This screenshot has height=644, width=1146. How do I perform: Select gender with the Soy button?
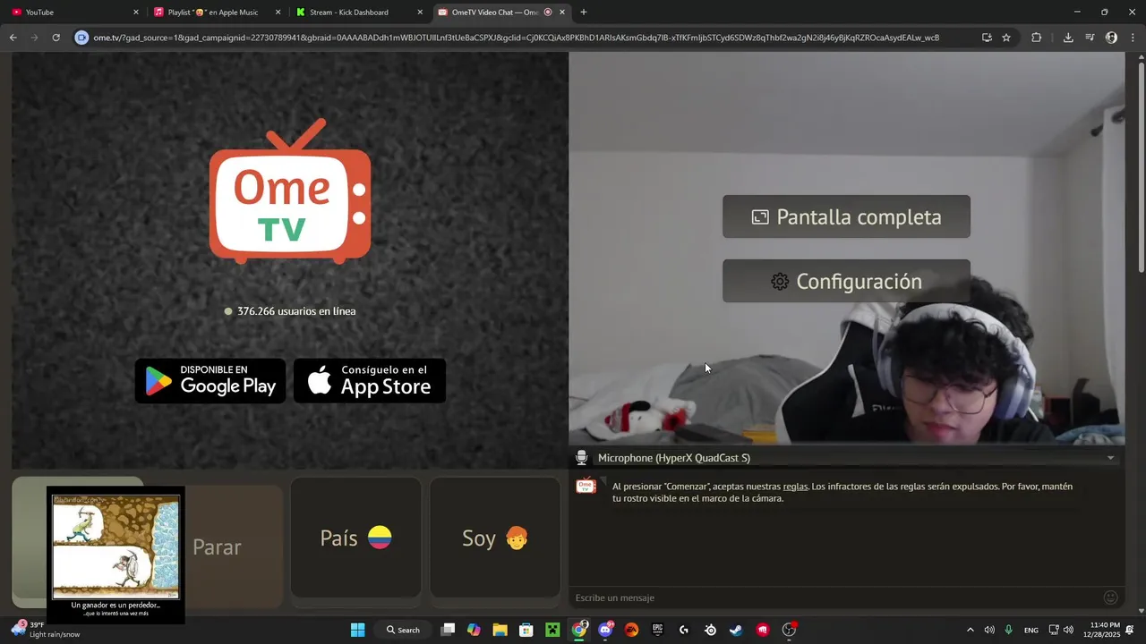coord(495,538)
